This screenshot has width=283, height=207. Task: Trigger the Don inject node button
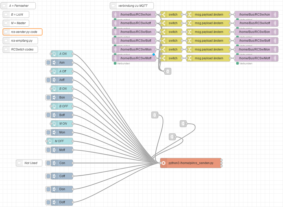click(x=48, y=189)
